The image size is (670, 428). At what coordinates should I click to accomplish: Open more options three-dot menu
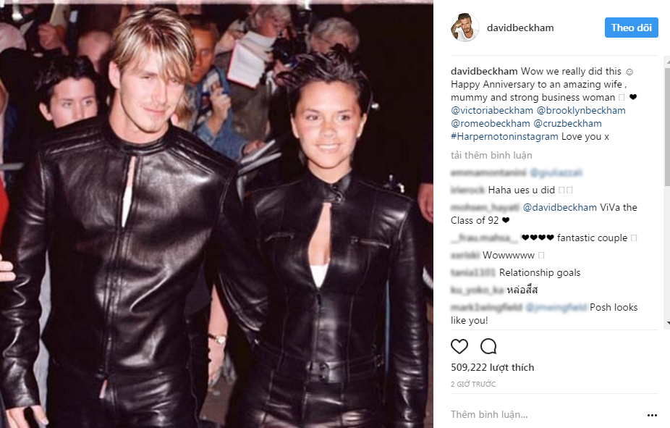(652, 415)
